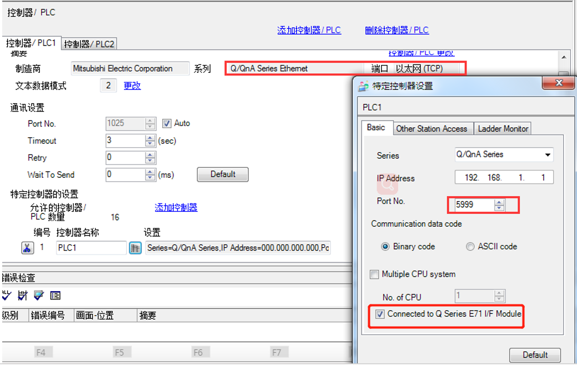Select Binary code radio button

tap(385, 247)
